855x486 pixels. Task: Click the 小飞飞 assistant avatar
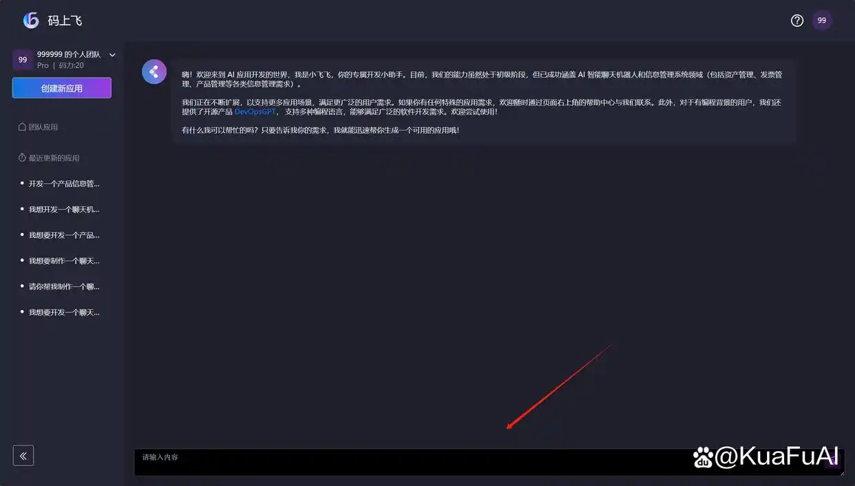pyautogui.click(x=154, y=71)
